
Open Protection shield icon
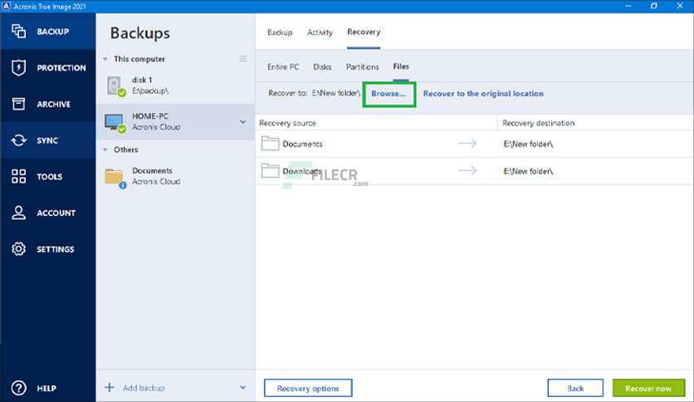click(x=18, y=68)
